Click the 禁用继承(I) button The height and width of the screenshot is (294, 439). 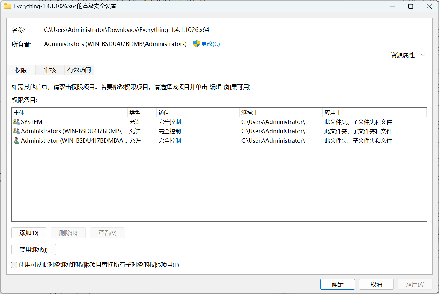[x=33, y=250]
